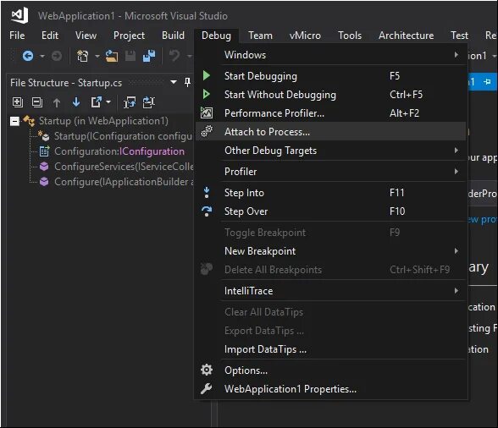This screenshot has height=428, width=498.
Task: Click the Start Debugging green play icon
Action: point(207,75)
